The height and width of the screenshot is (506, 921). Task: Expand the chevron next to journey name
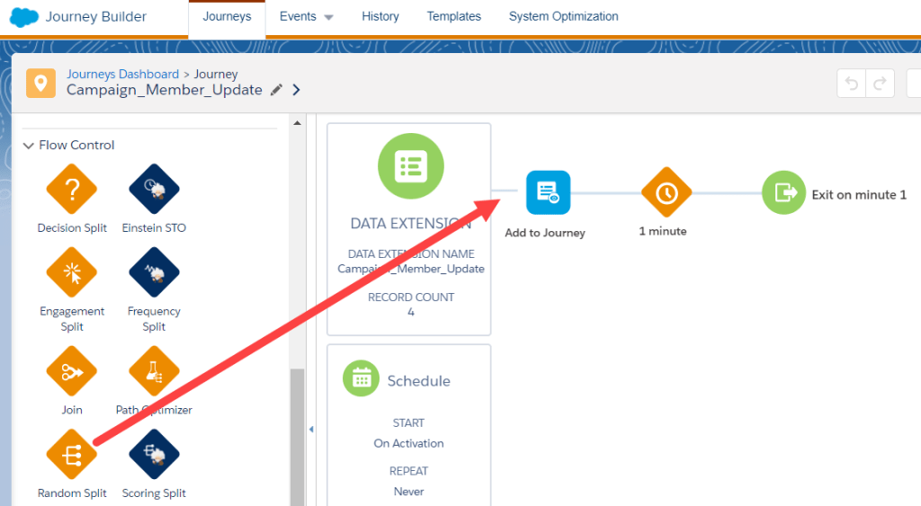[297, 90]
